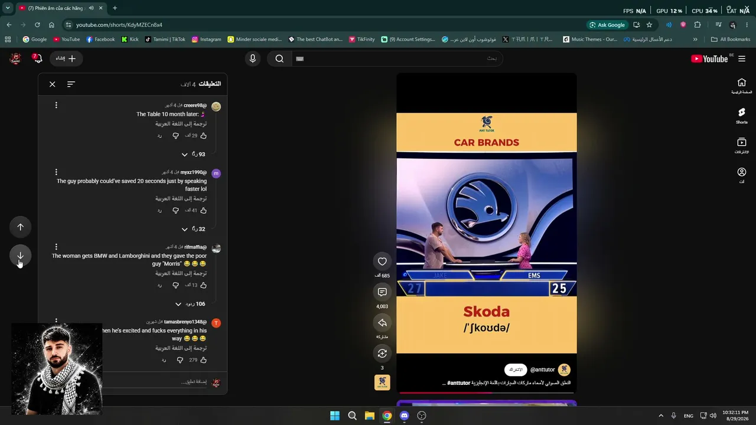Open comment sort options menu

[71, 84]
